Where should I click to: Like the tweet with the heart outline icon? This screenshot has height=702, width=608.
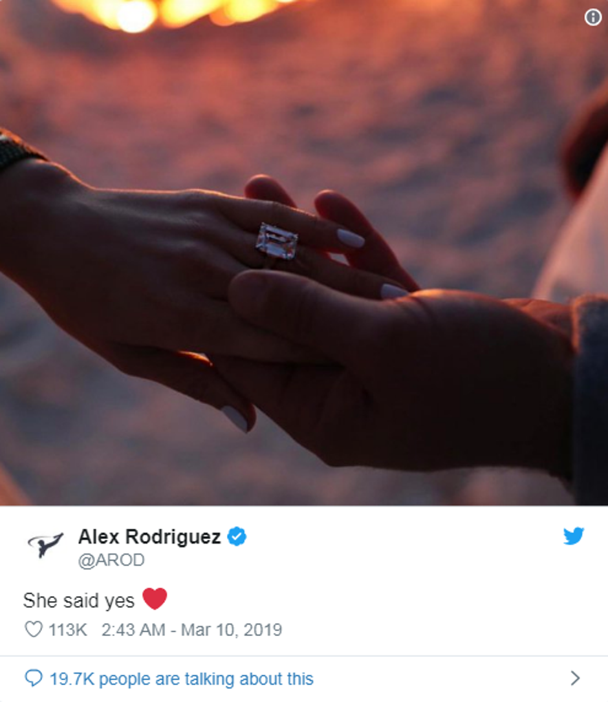point(34,630)
